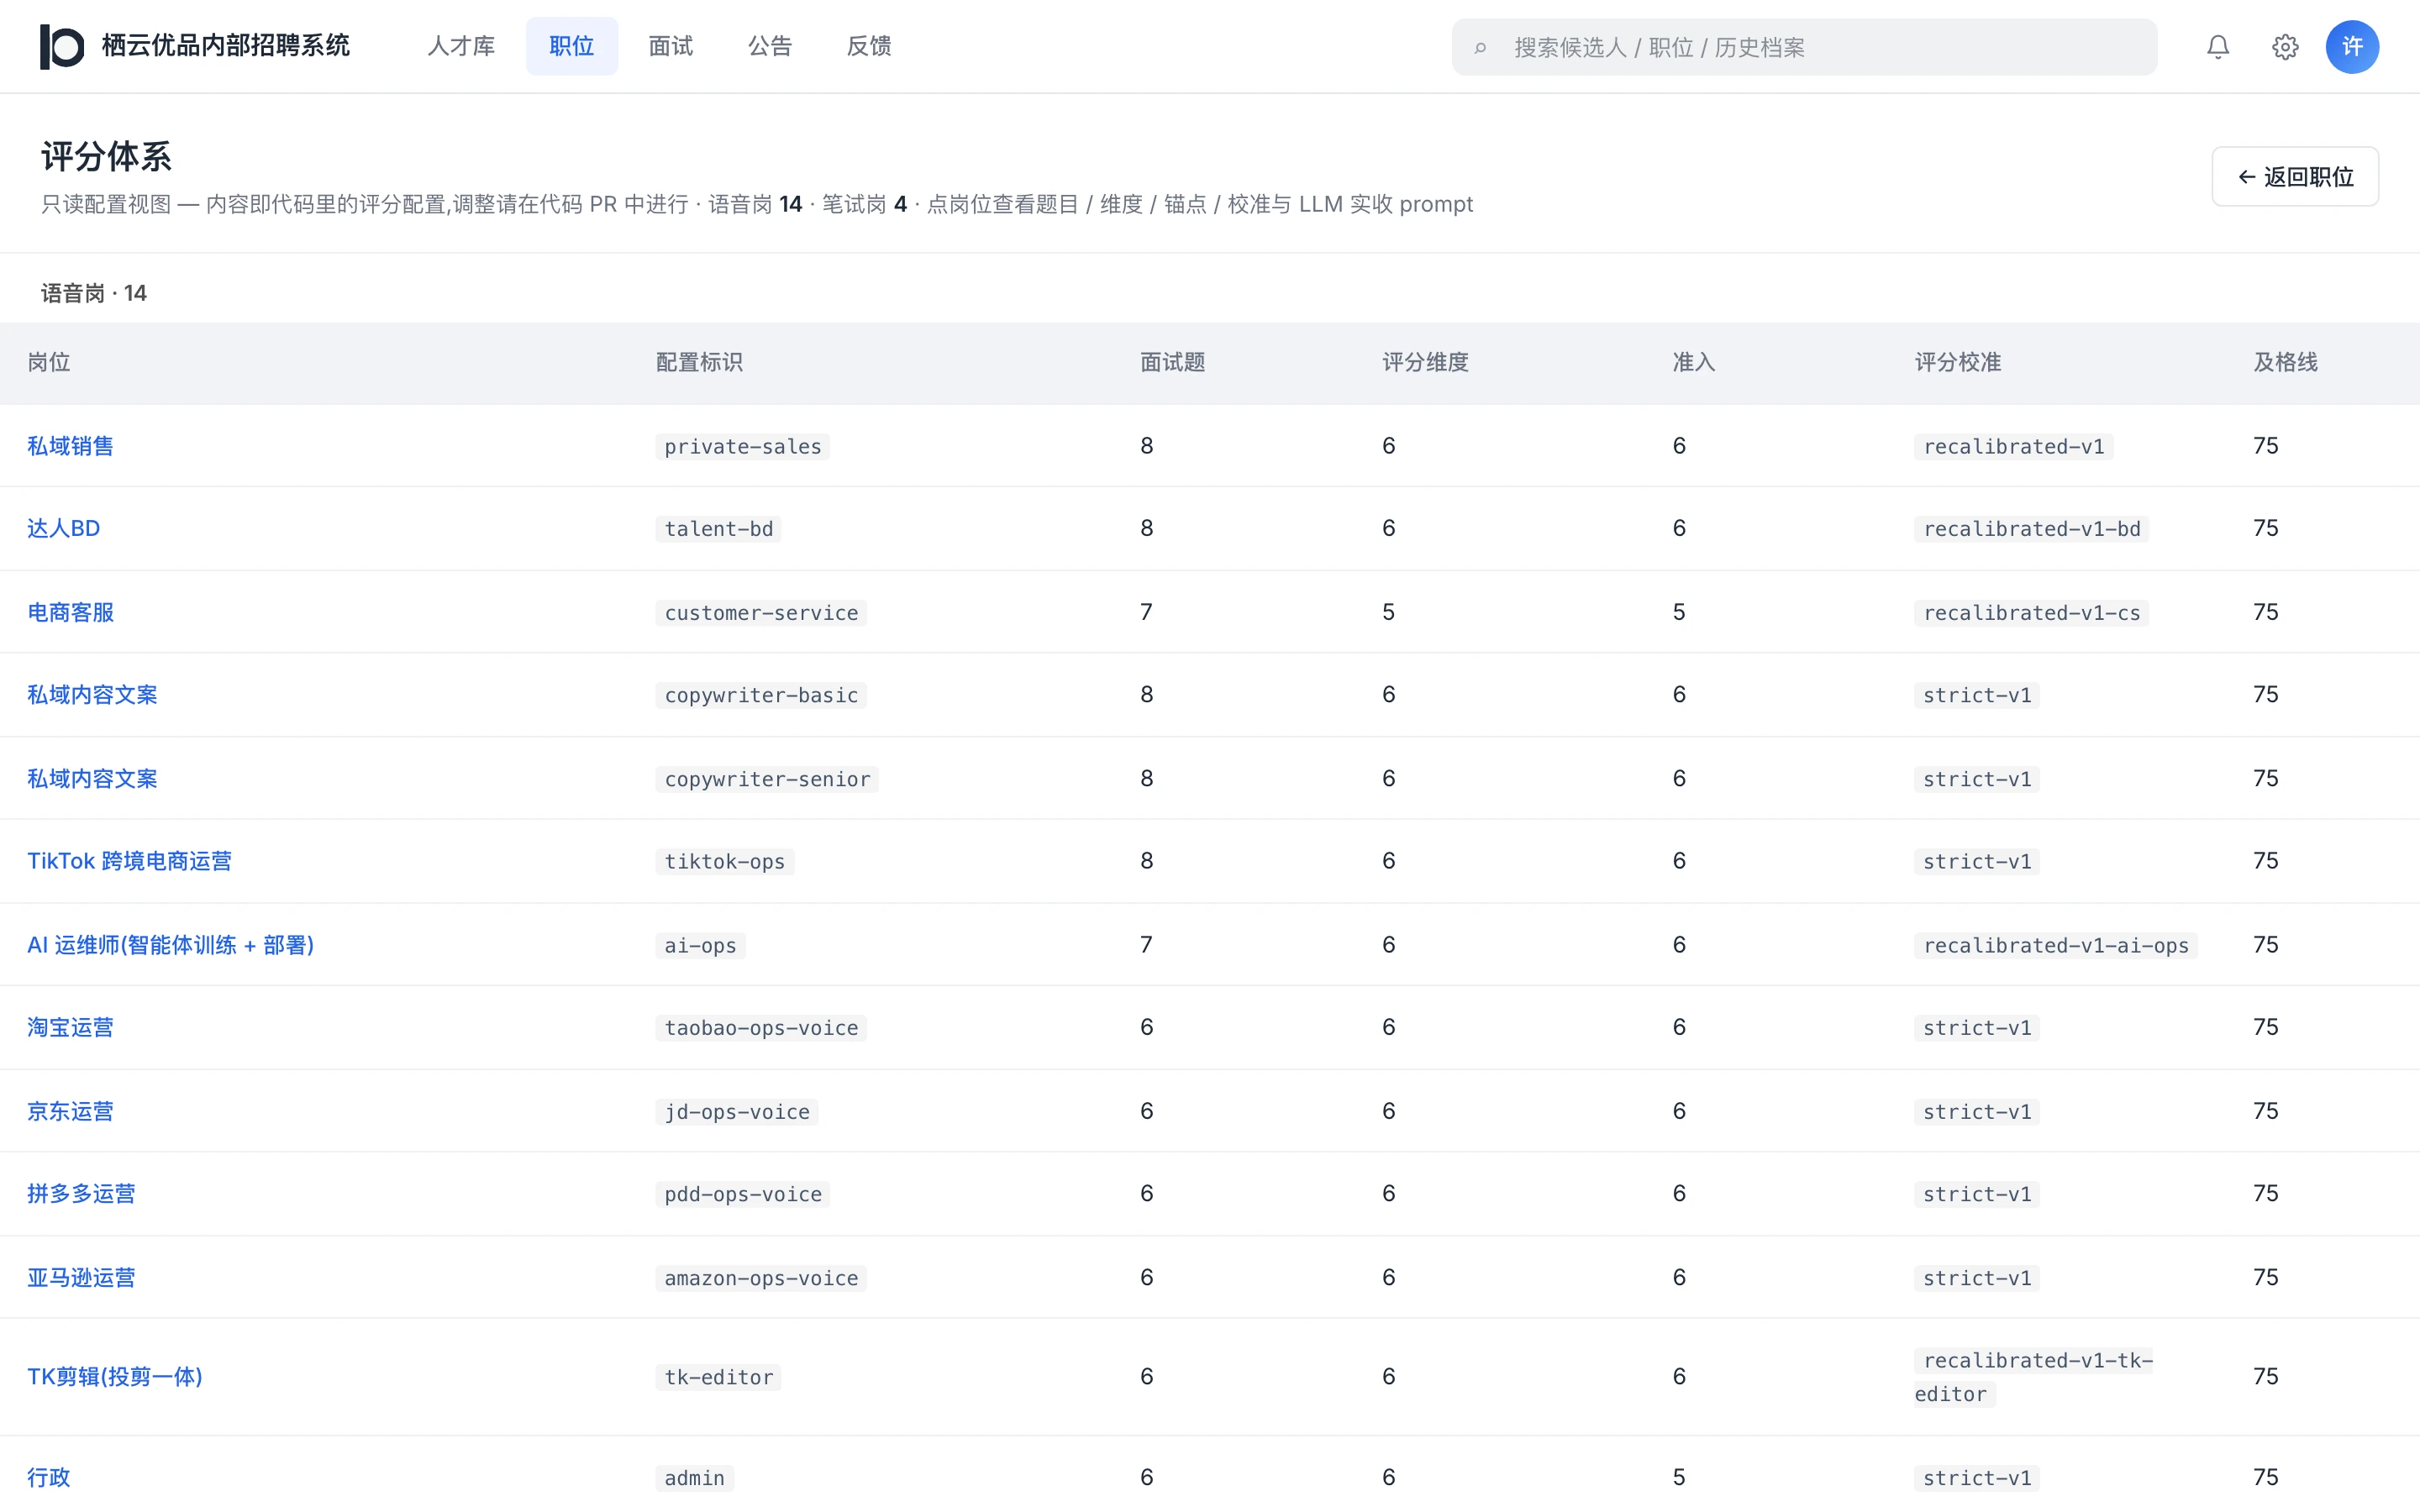Open the 电商客服 position link
The width and height of the screenshot is (2420, 1512).
click(x=70, y=612)
